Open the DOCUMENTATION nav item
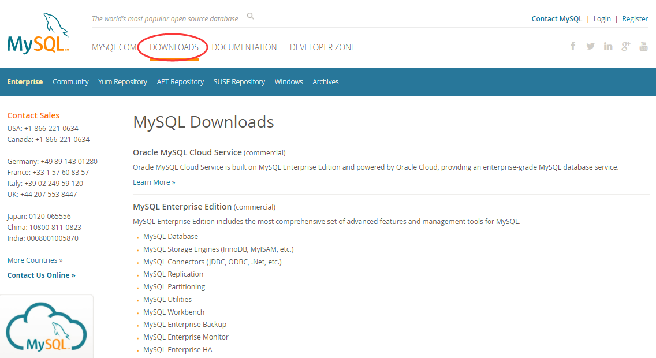656x358 pixels. coord(244,47)
